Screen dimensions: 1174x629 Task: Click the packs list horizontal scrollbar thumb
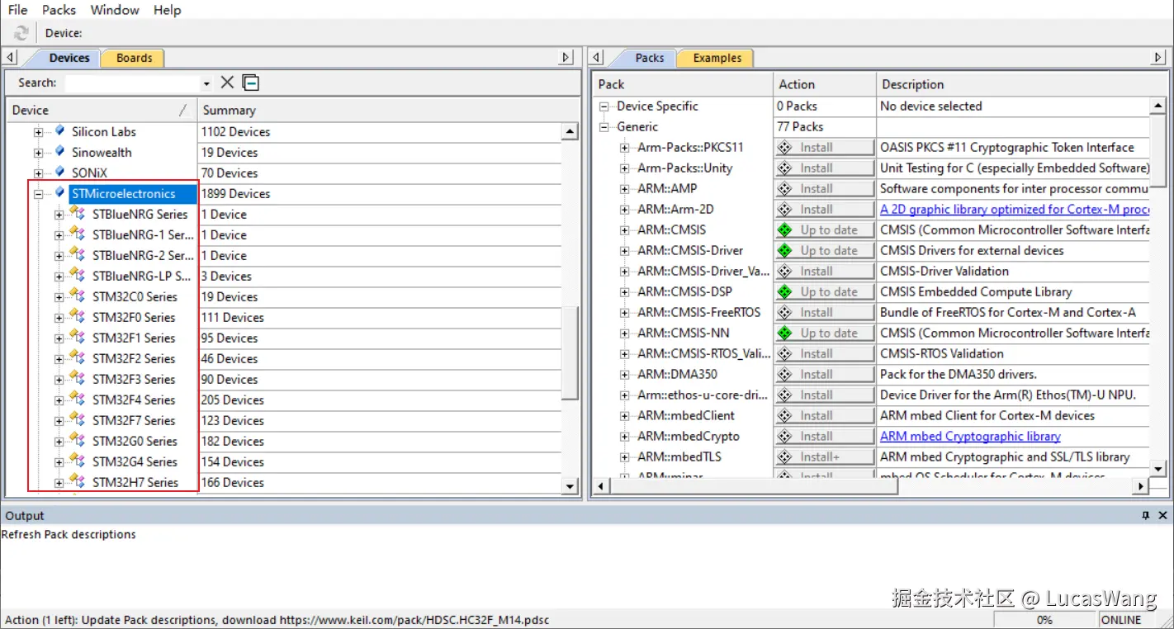pyautogui.click(x=752, y=487)
